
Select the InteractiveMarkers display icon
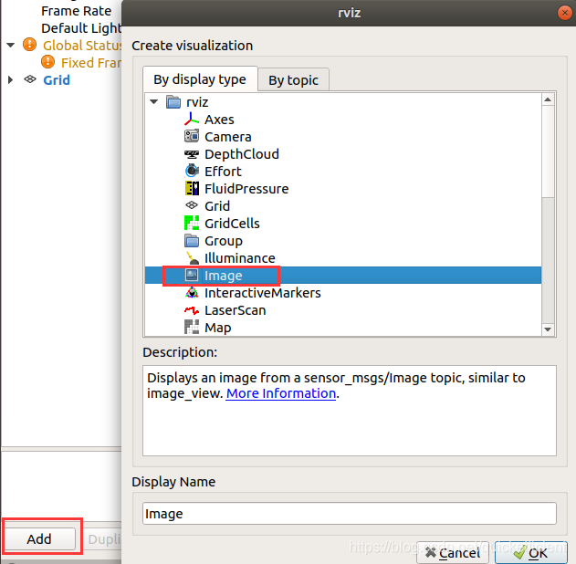pos(192,293)
